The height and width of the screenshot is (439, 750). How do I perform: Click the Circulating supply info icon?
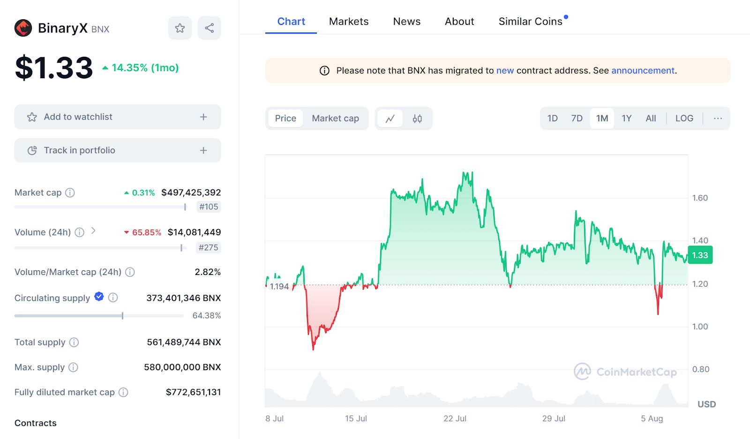click(x=113, y=298)
